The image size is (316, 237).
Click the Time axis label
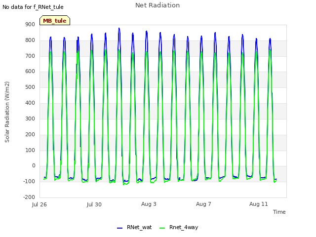click(x=279, y=212)
